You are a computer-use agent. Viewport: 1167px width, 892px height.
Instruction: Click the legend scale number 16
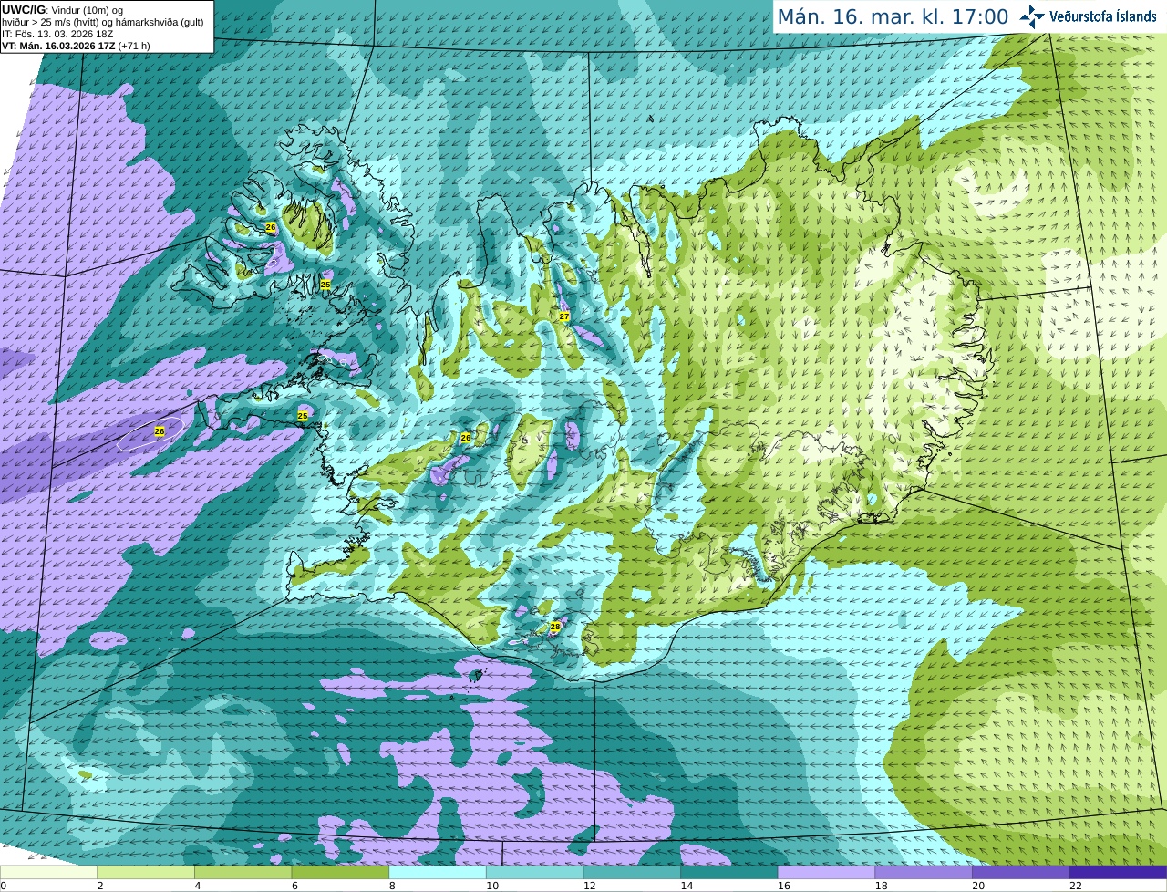pyautogui.click(x=784, y=886)
